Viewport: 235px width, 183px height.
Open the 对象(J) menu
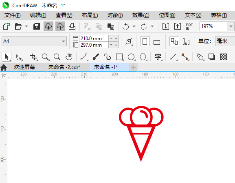click(115, 15)
